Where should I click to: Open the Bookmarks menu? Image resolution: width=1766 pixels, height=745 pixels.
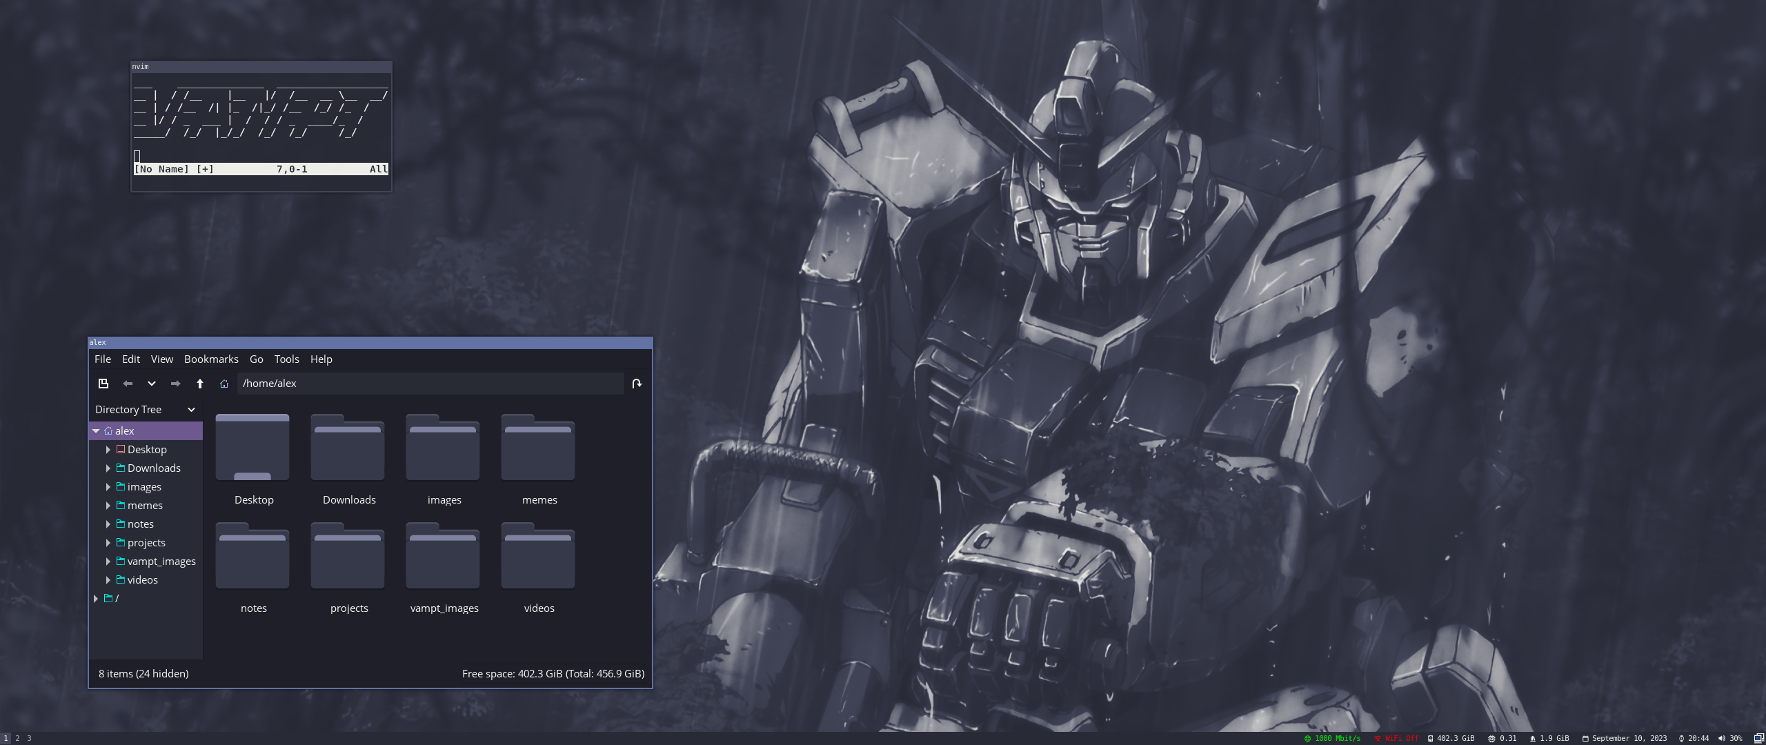point(211,359)
